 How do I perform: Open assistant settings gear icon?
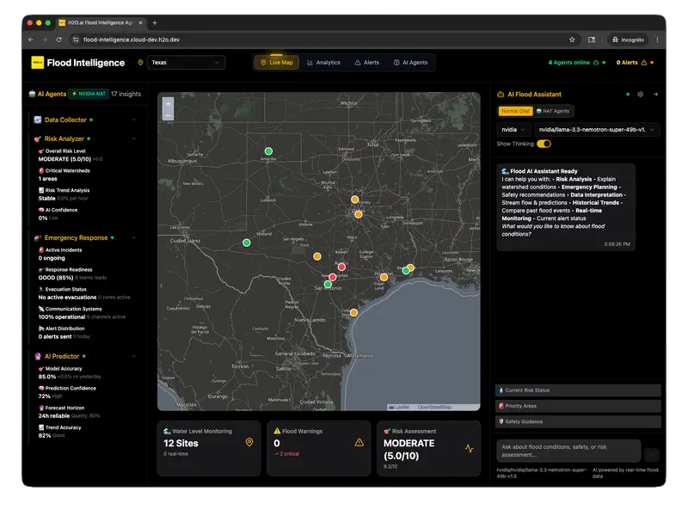(x=640, y=95)
